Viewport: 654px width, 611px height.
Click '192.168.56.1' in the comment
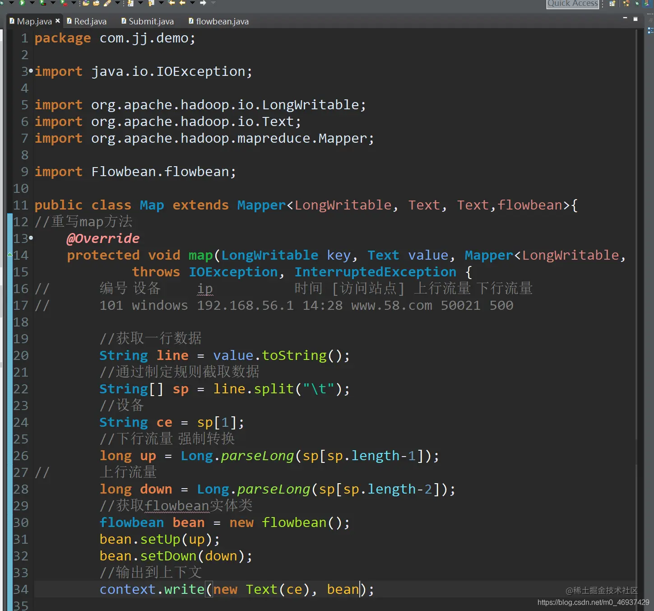(246, 305)
